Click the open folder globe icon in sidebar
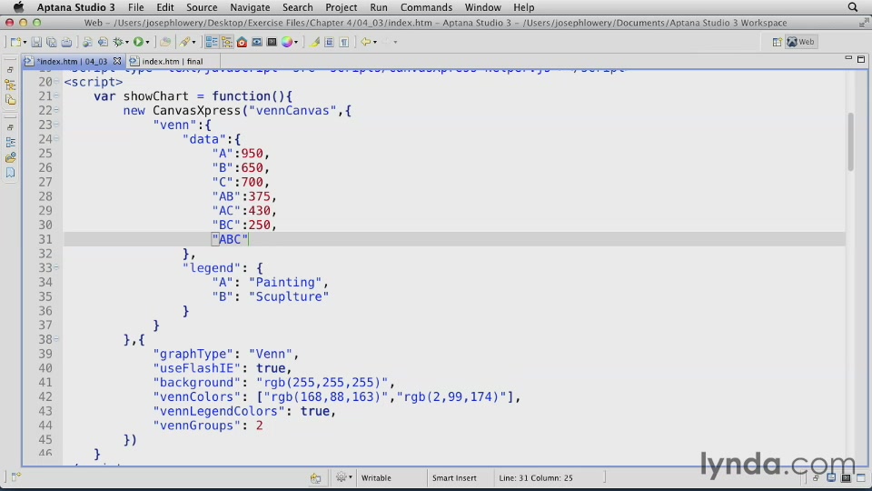Viewport: 872px width, 491px height. [10, 158]
